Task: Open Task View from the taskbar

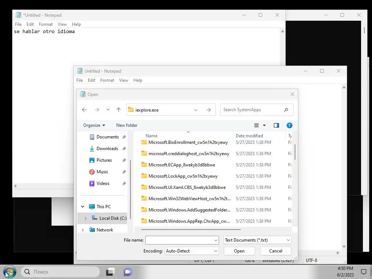Action: (x=110, y=272)
